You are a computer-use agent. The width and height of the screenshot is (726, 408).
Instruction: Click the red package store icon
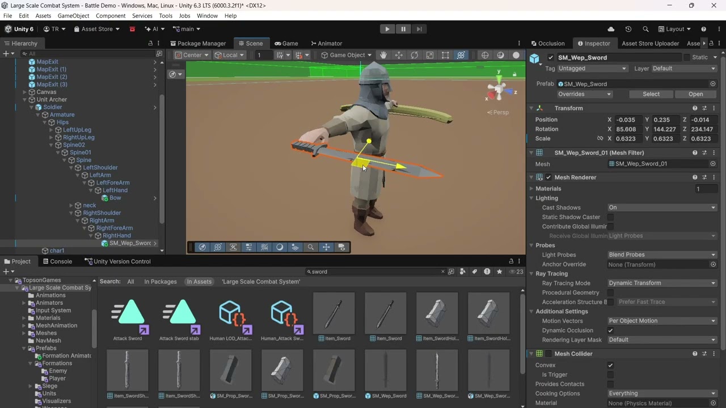[x=132, y=29]
